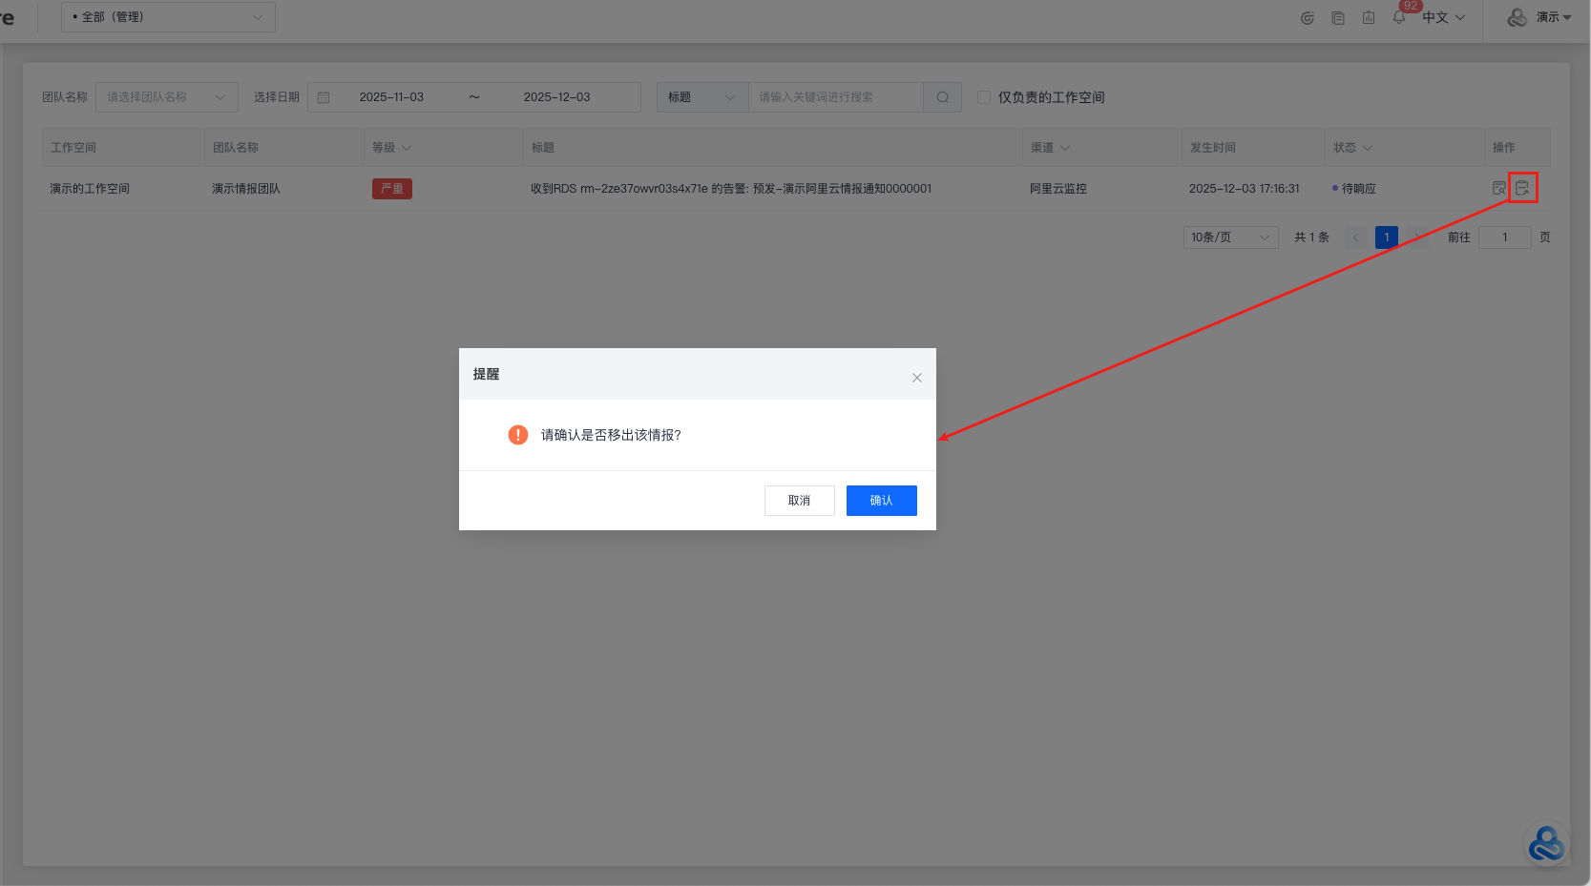This screenshot has height=886, width=1591.
Task: Click the swirl refresh icon in top bar
Action: pyautogui.click(x=1308, y=17)
